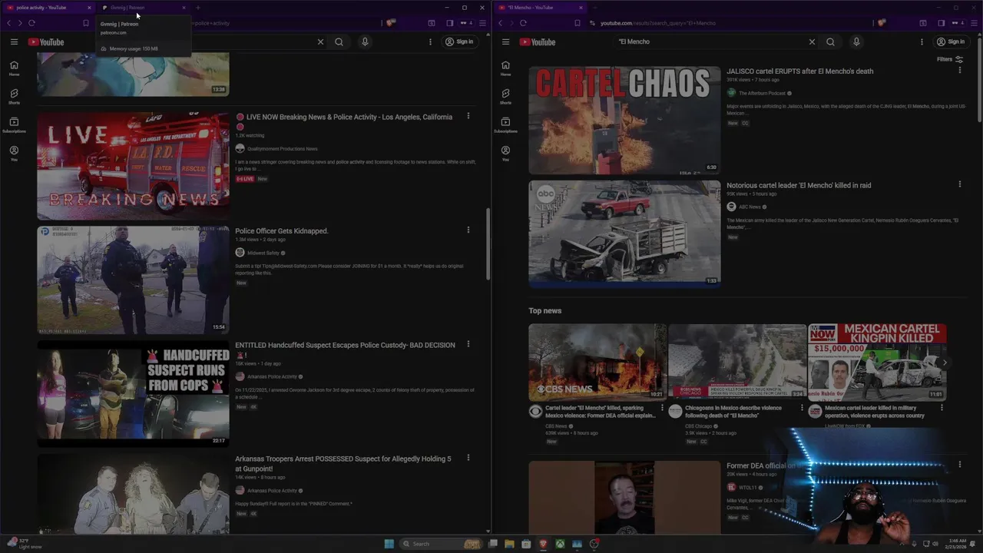Screen dimensions: 983x553
Task: Start voice search in left YouTube window
Action: [365, 41]
